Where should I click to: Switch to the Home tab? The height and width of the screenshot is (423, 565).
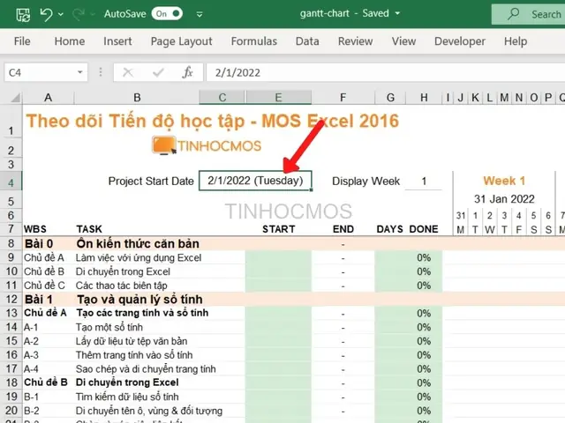click(x=70, y=41)
